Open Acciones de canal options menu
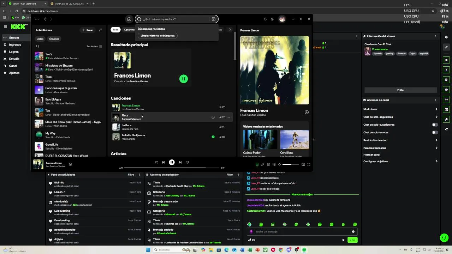 (x=436, y=100)
